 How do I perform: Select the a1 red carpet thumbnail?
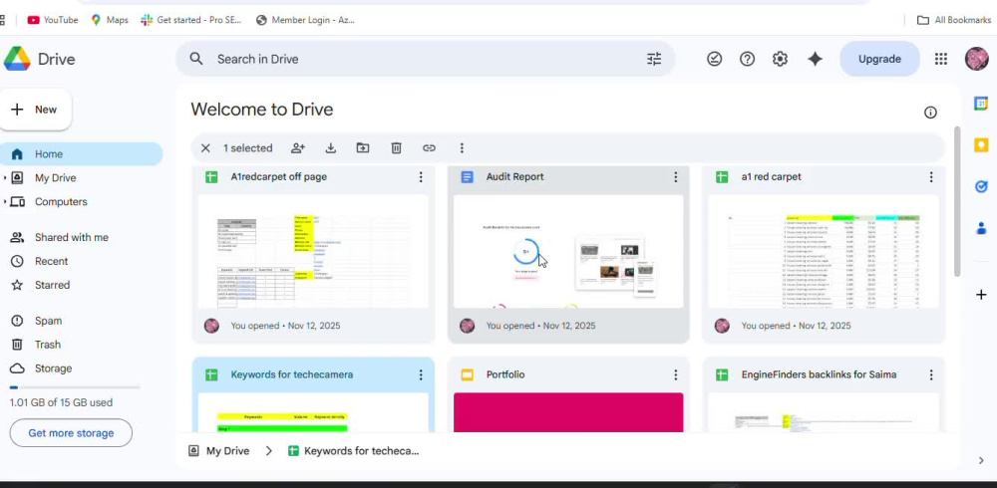[x=824, y=252]
